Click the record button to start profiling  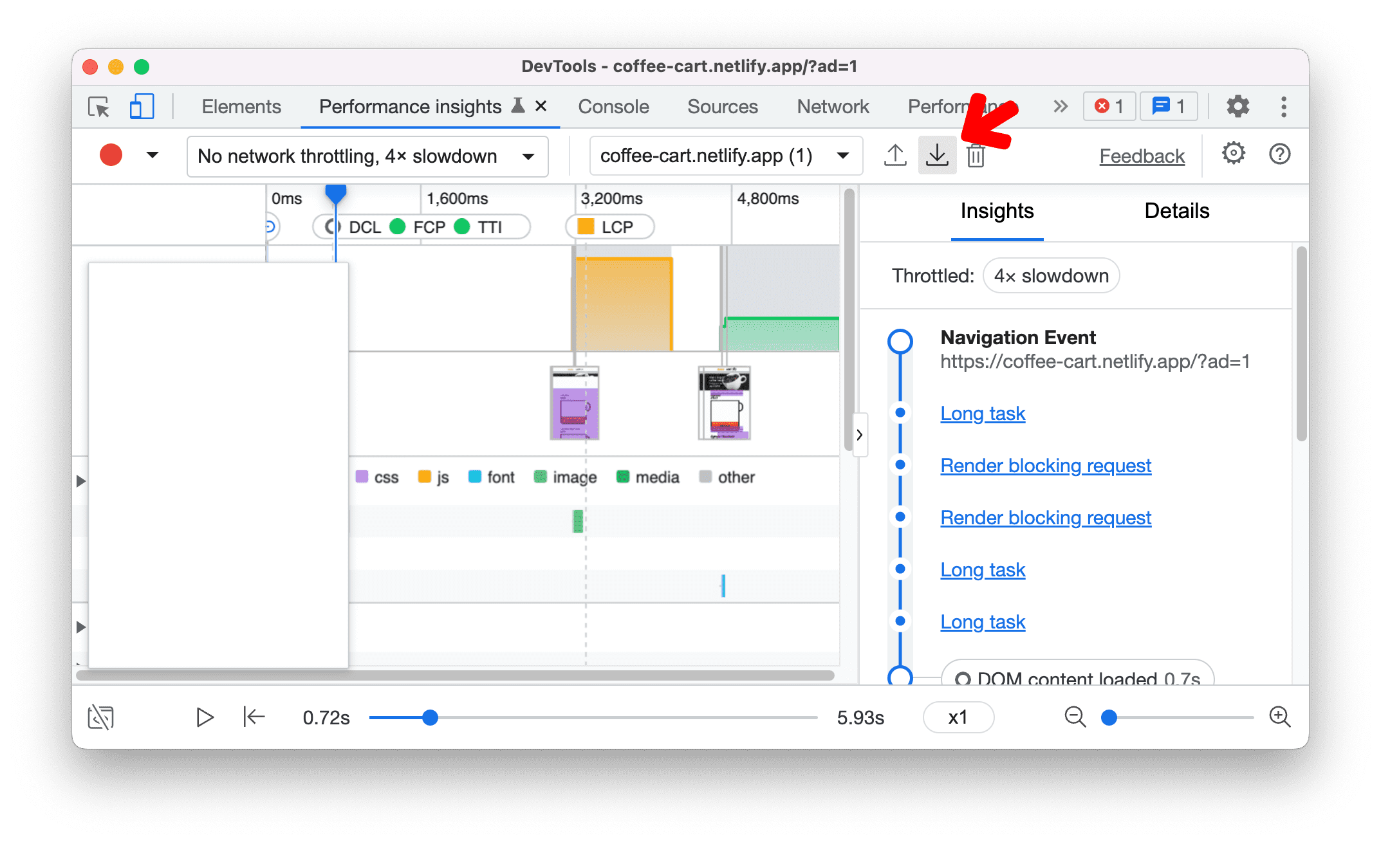tap(111, 155)
